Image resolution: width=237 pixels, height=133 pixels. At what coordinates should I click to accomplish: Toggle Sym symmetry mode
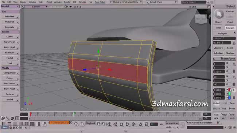click(232, 114)
